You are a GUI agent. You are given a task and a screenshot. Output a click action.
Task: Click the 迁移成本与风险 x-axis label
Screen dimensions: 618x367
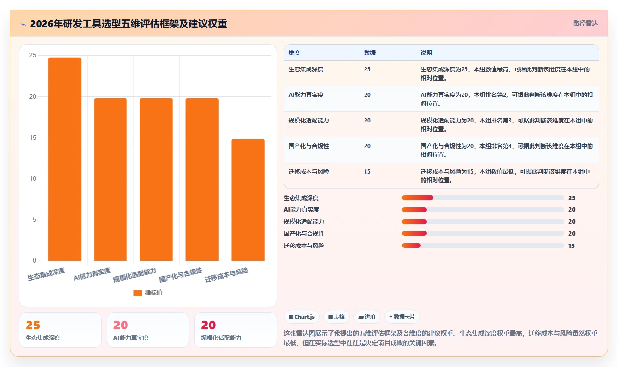coord(226,274)
